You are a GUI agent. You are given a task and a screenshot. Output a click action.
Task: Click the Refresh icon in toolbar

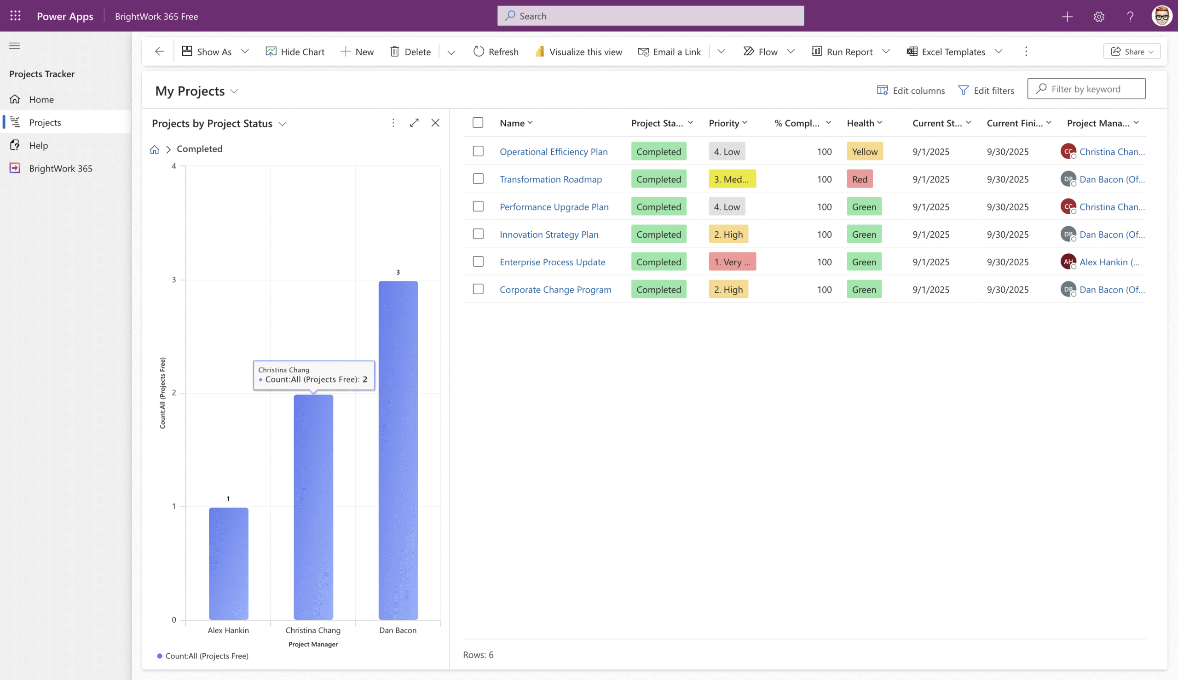coord(479,51)
